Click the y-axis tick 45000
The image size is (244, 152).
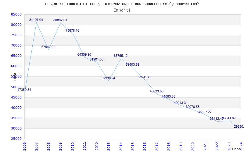tap(16, 97)
